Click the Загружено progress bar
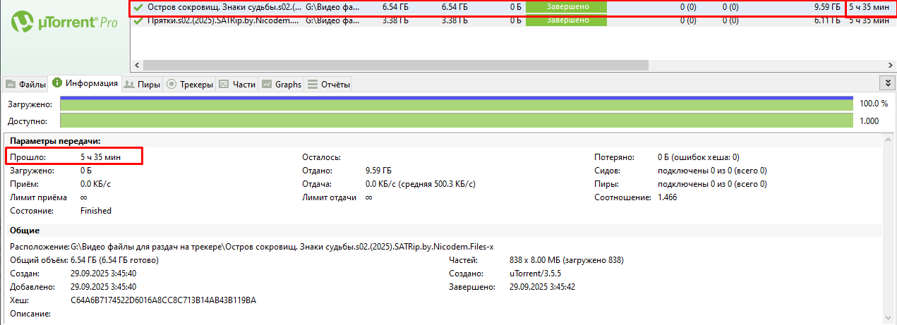The height and width of the screenshot is (325, 897). pos(456,104)
